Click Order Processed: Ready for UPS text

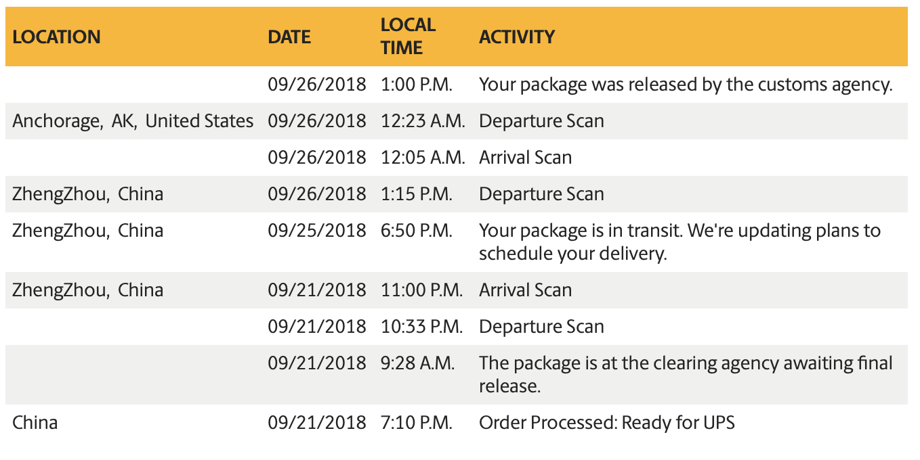606,423
